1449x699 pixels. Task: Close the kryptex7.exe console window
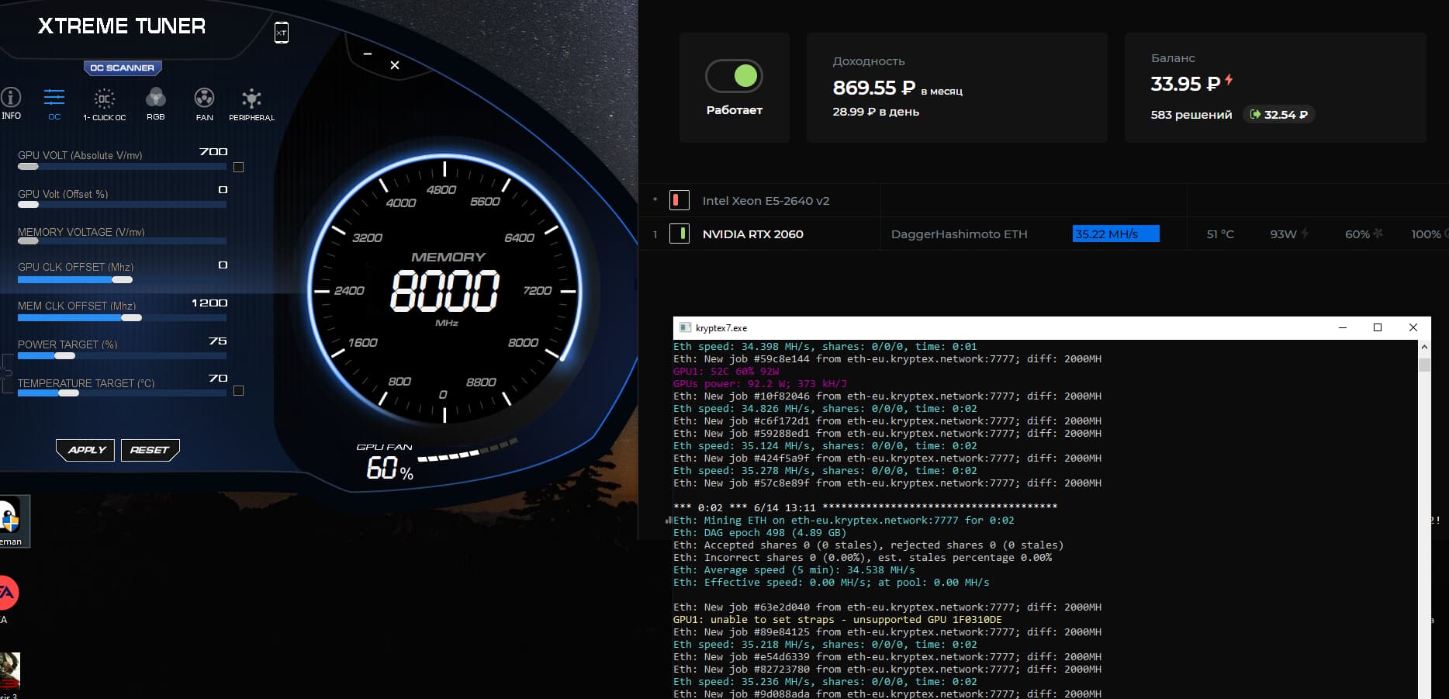pyautogui.click(x=1413, y=327)
